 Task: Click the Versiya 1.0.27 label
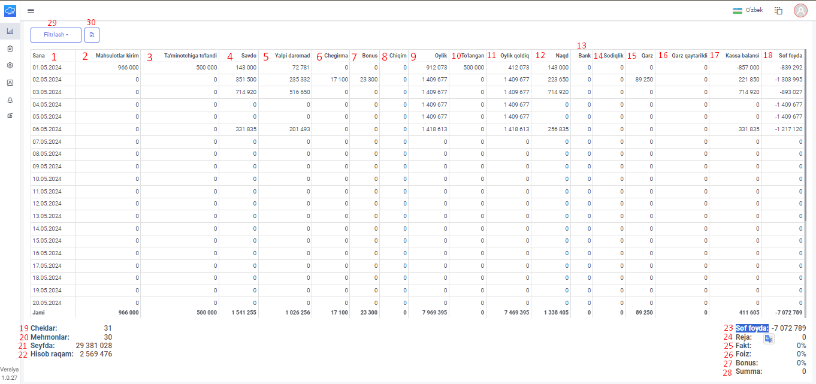pos(10,374)
